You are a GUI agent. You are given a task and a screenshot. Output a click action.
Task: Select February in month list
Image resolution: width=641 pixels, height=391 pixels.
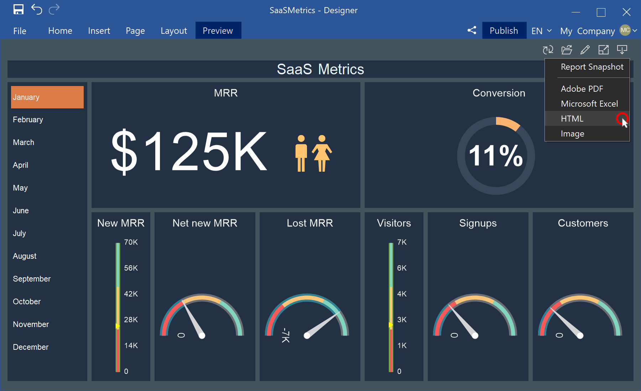(47, 120)
